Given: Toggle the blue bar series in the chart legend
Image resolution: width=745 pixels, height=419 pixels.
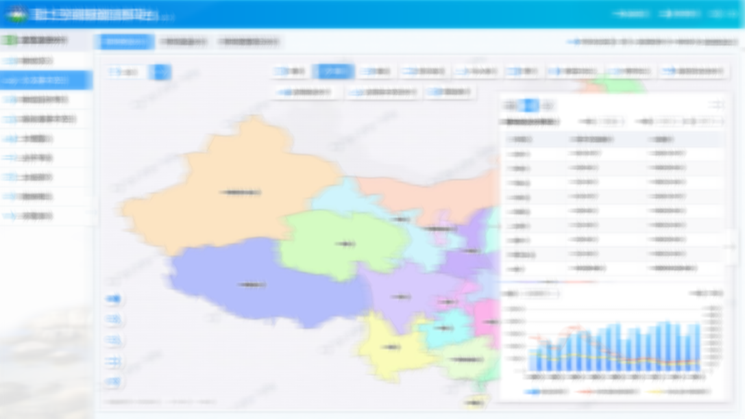Looking at the screenshot, I should click(531, 391).
